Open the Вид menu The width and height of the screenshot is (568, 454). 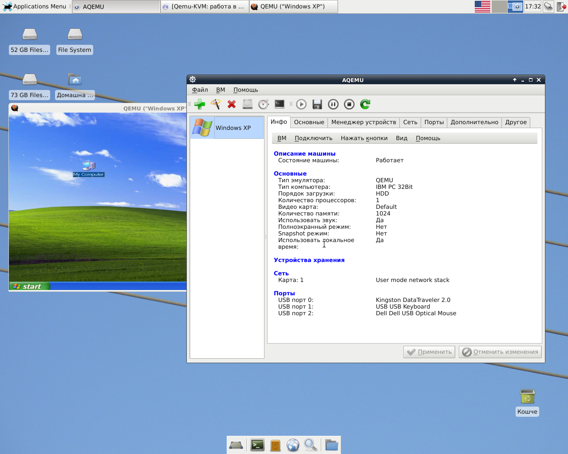(x=402, y=138)
